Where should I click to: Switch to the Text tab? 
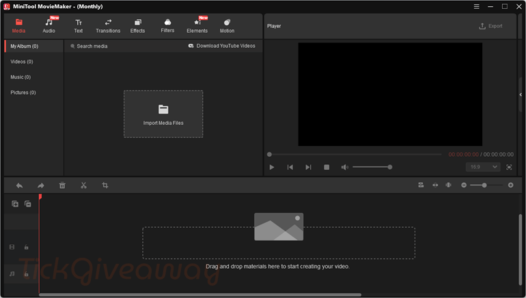pyautogui.click(x=79, y=26)
